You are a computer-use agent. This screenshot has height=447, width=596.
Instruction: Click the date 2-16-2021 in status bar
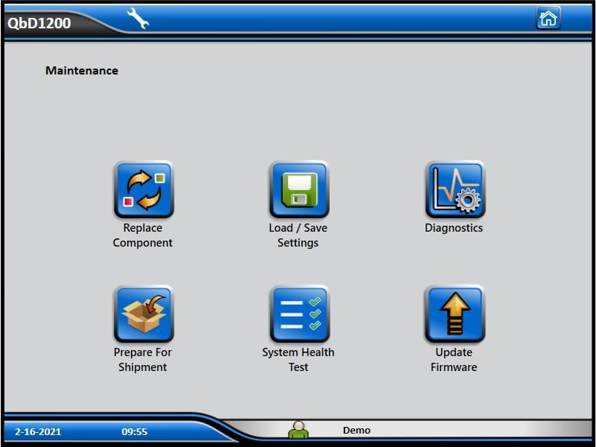coord(38,431)
